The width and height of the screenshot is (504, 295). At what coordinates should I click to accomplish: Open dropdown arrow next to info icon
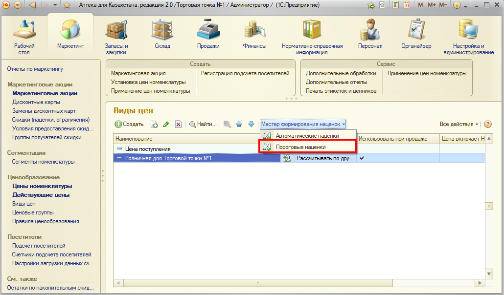(467, 5)
